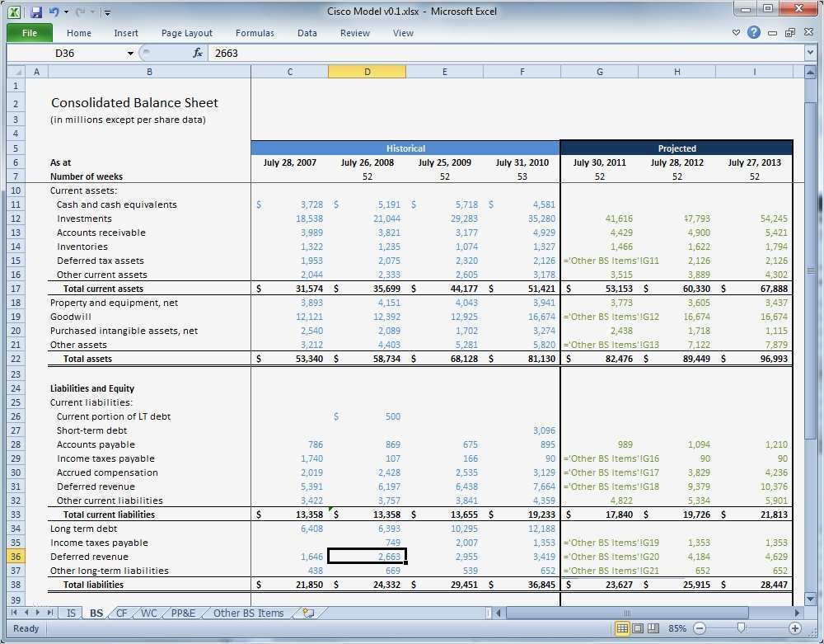Switch to the Other BS Items sheet tab
The height and width of the screenshot is (644, 824).
pos(248,613)
